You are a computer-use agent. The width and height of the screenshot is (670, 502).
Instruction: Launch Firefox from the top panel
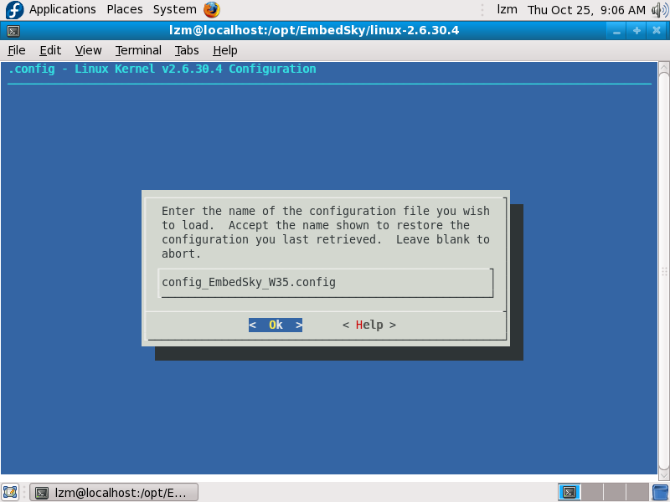coord(211,10)
